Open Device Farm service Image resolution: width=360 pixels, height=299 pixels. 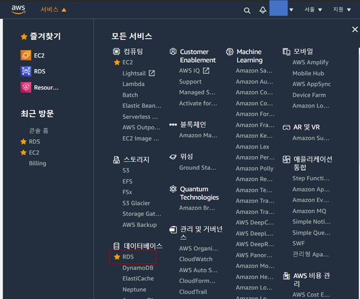point(309,95)
